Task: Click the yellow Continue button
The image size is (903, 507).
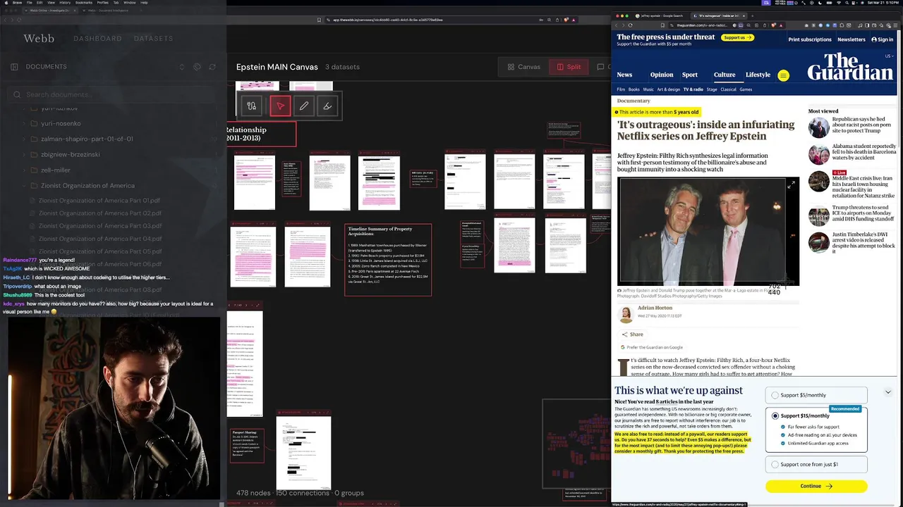Action: point(816,486)
